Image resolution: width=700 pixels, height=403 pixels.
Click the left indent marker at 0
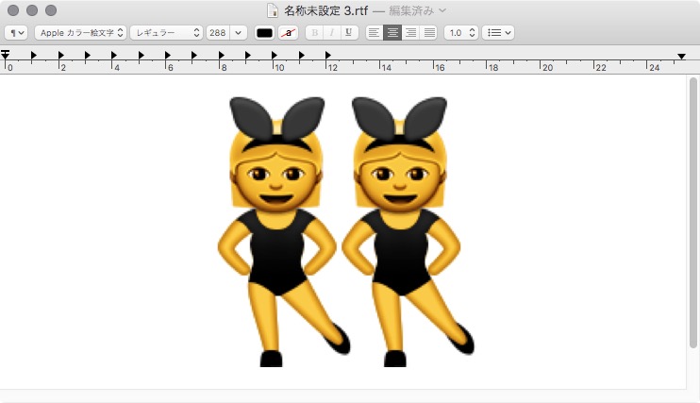tap(5, 55)
